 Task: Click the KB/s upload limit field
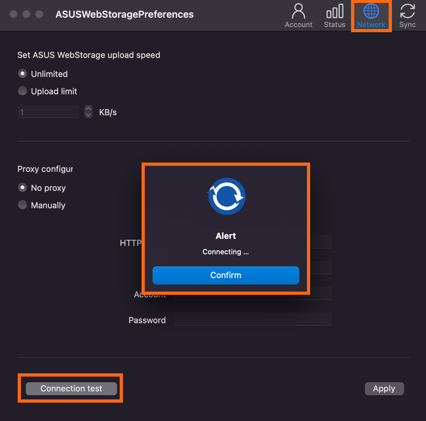(48, 112)
